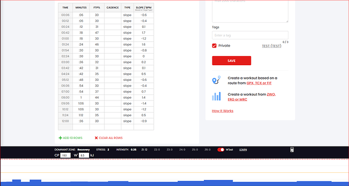
Task: Open the GPX, TCX or FIT link
Action: pos(259,83)
